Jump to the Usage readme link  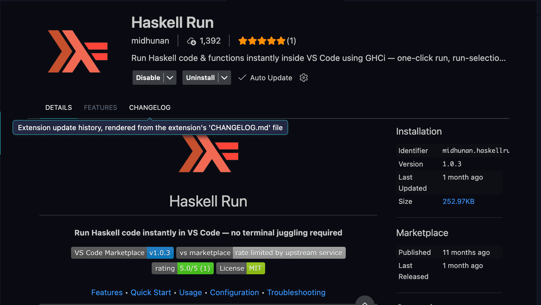190,292
